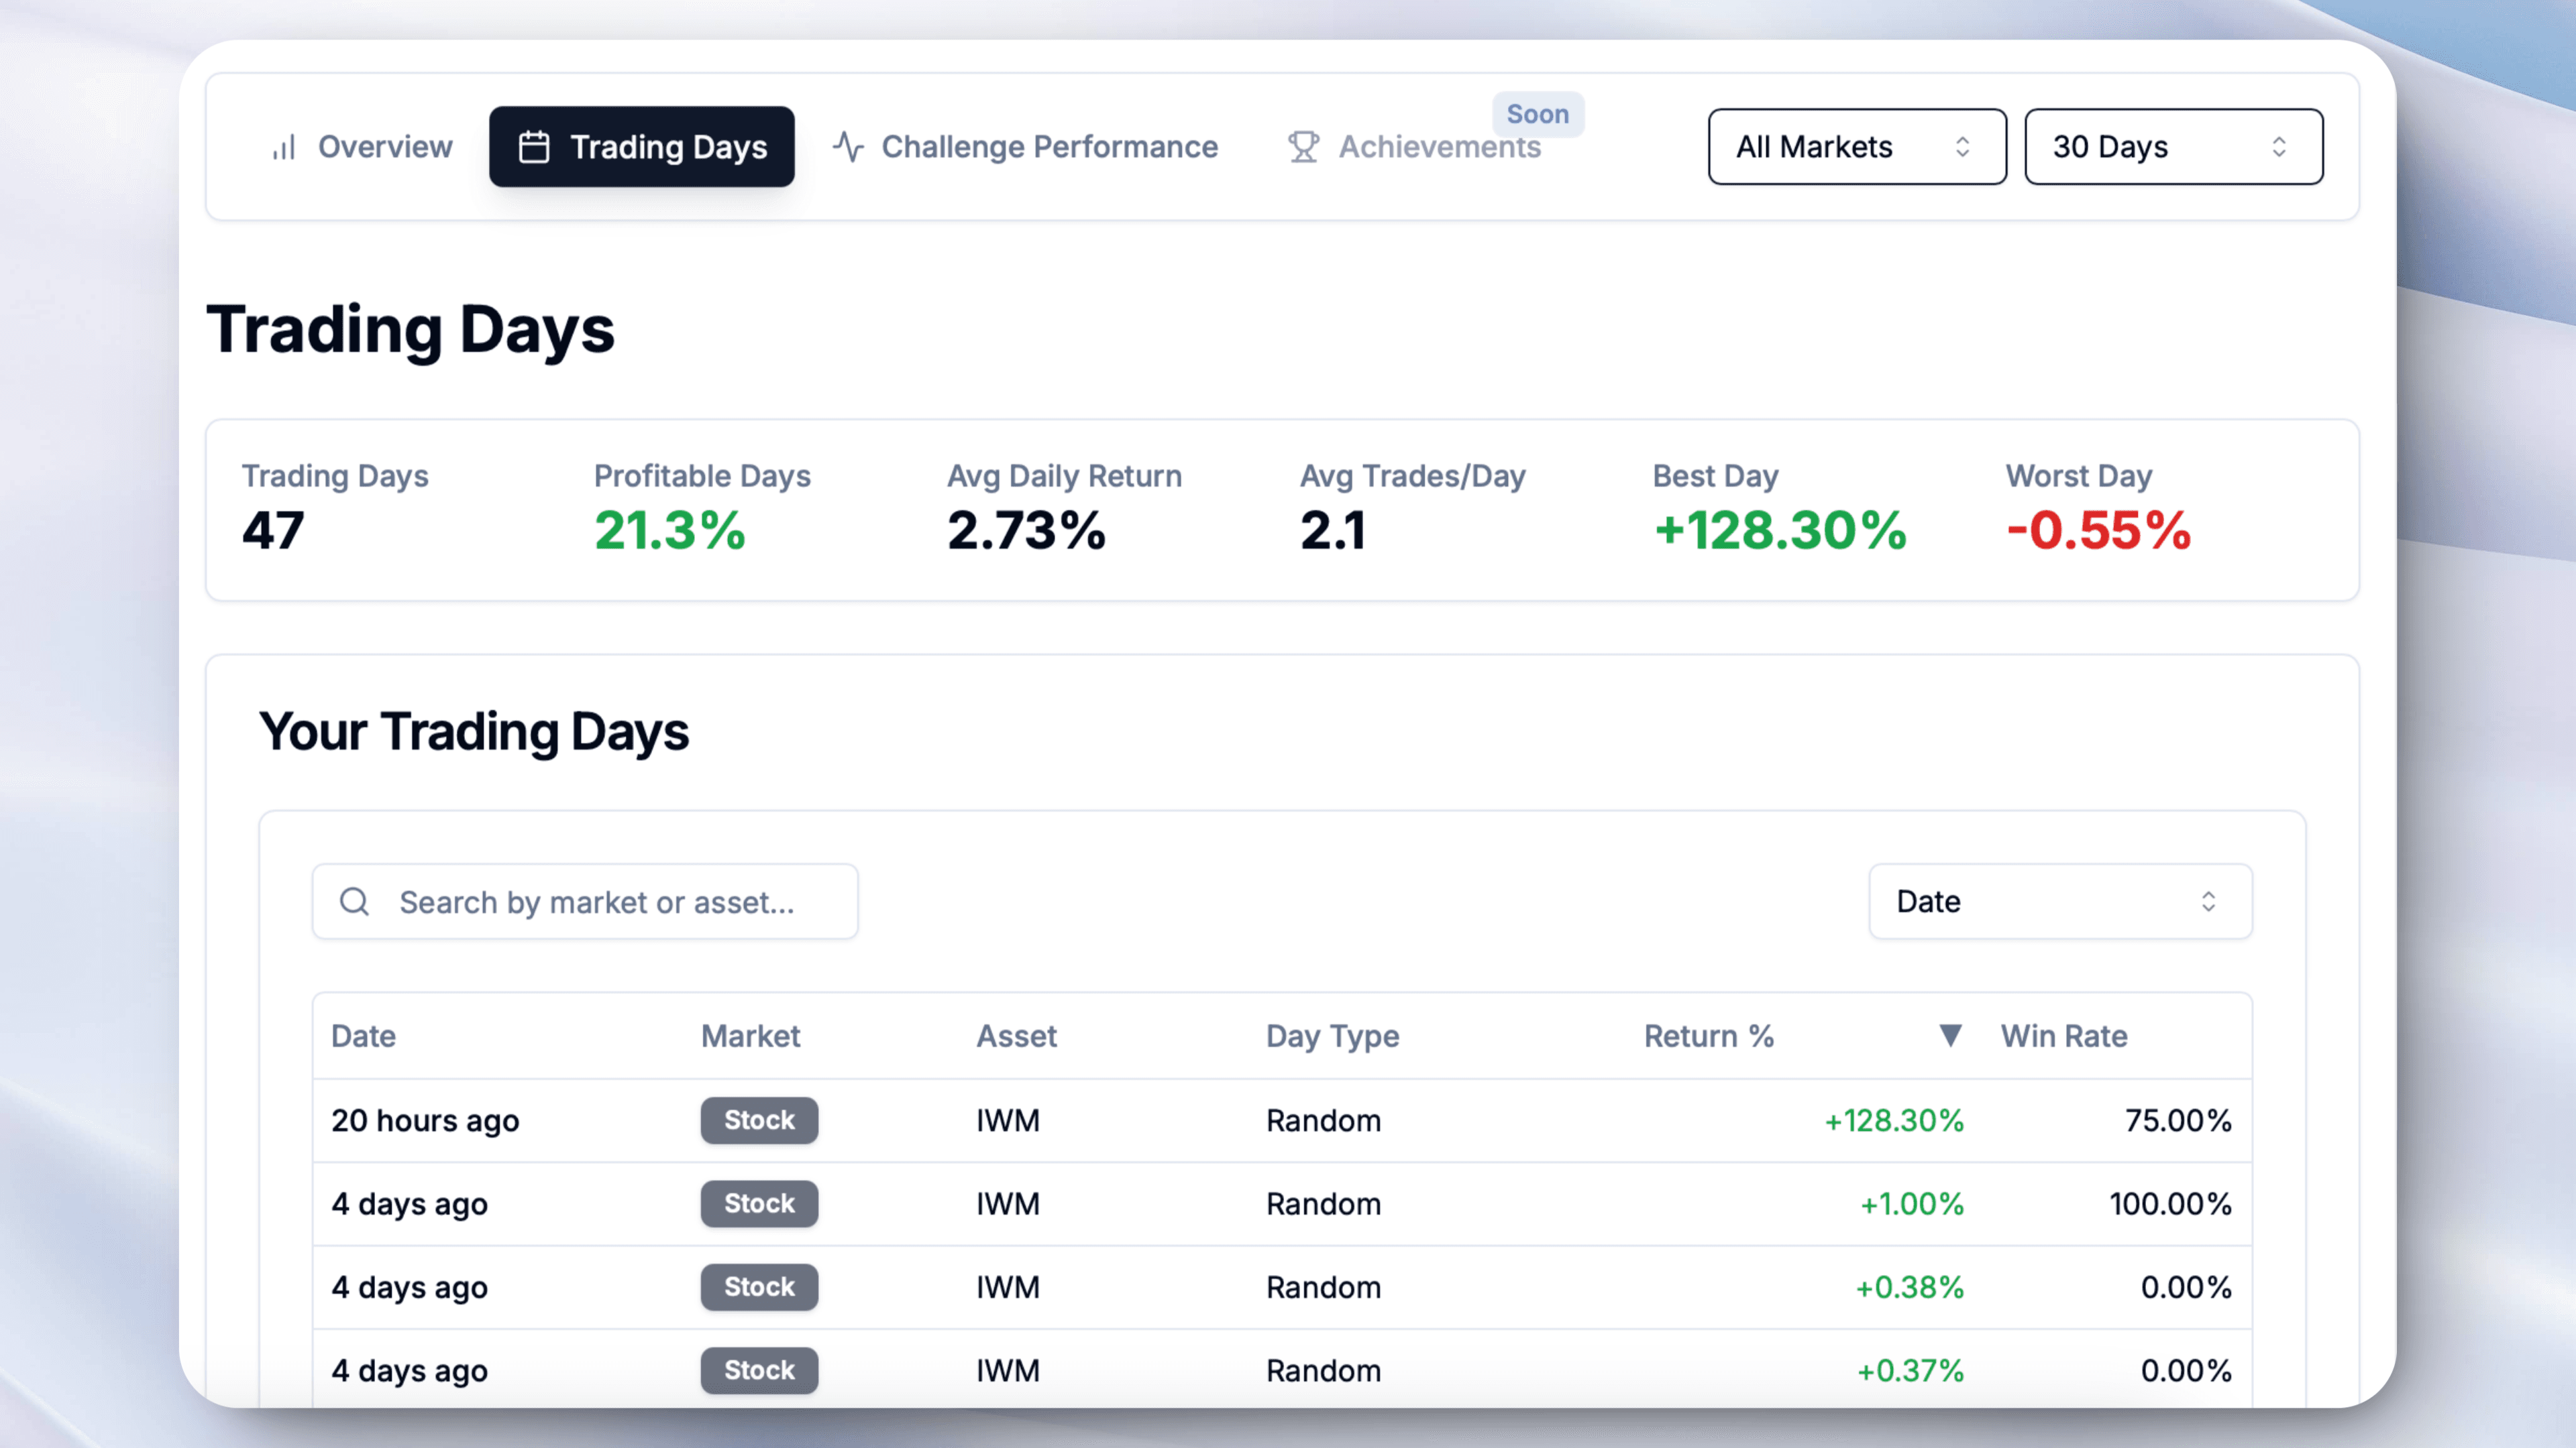Click the Avg Daily Return value 2.73%

click(x=1026, y=530)
